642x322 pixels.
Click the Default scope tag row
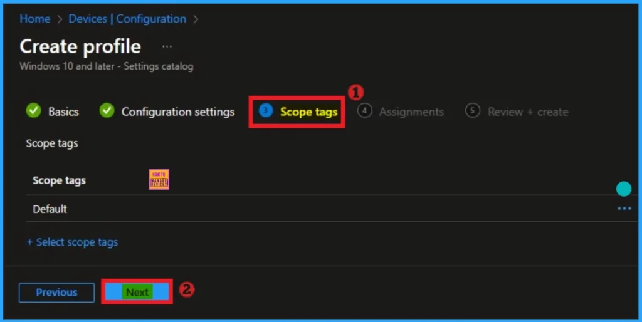[x=332, y=209]
